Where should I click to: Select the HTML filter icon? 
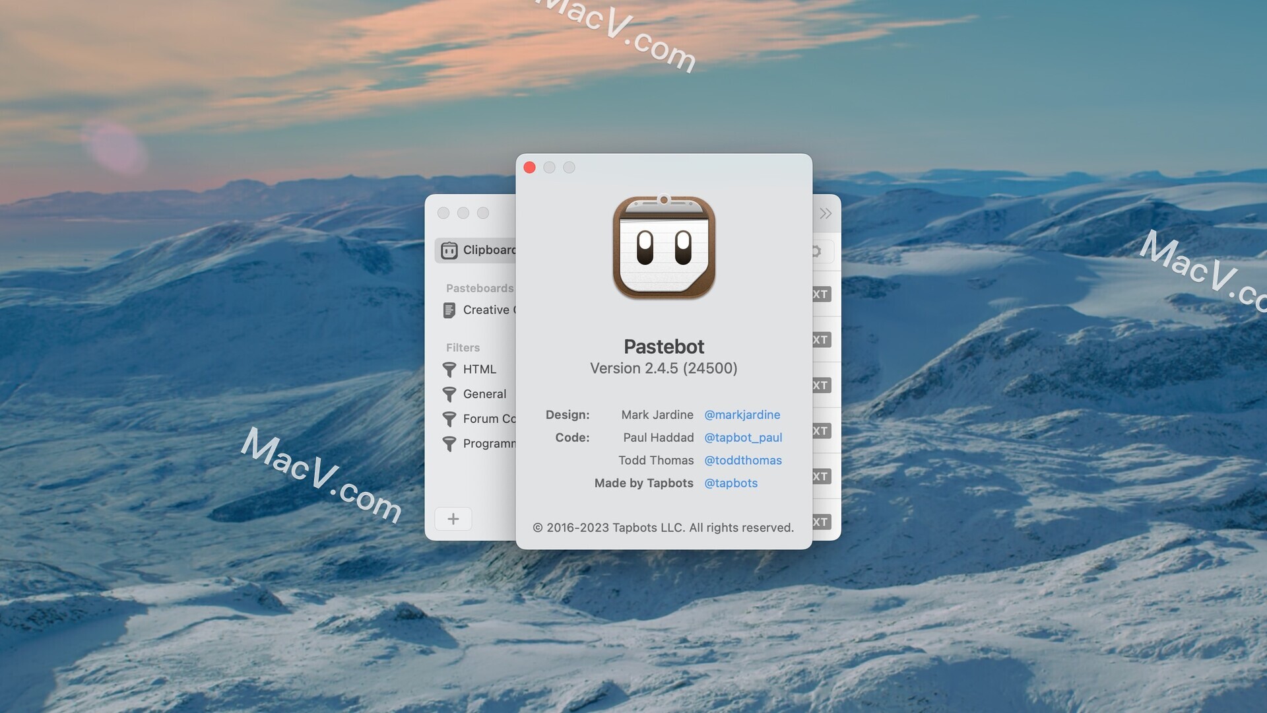(x=449, y=369)
